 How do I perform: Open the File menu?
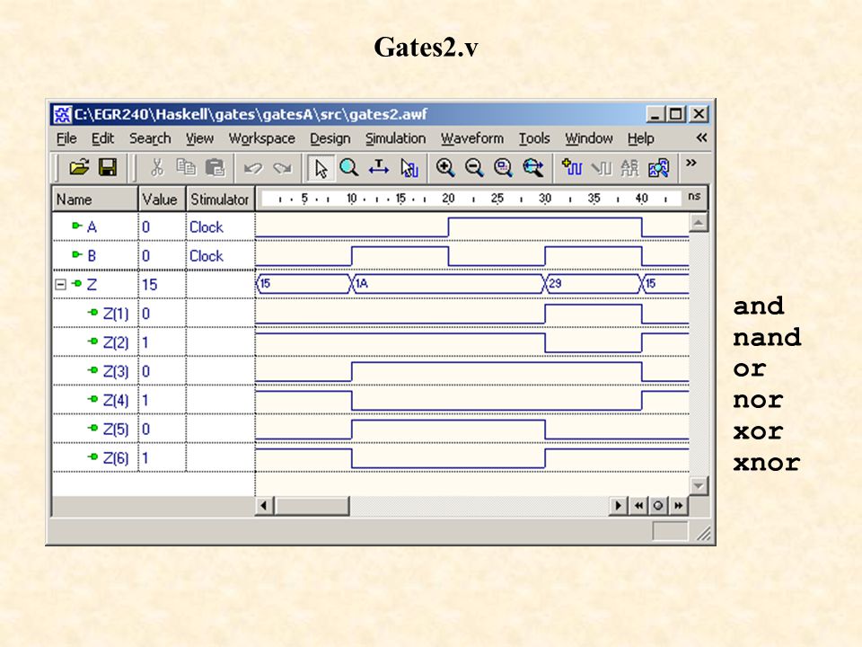pos(66,138)
